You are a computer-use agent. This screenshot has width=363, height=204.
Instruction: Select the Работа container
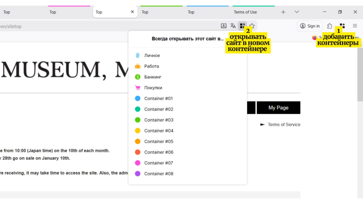pyautogui.click(x=188, y=66)
